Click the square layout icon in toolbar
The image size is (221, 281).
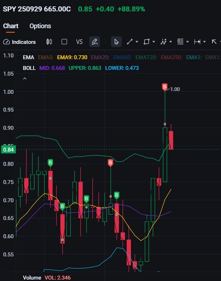tap(64, 42)
